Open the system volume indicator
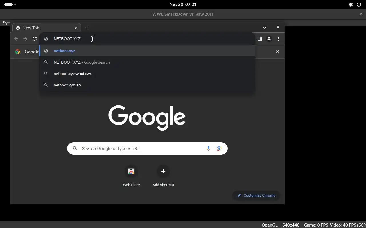Screen dimensions: 366x228 coord(351,5)
